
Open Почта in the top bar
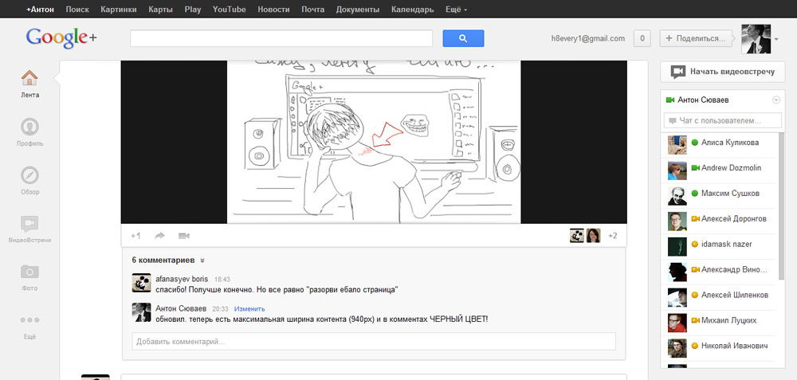click(312, 9)
